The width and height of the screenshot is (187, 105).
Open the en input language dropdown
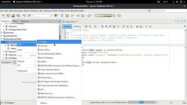(166, 2)
